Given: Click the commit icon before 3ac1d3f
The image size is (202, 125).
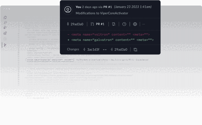Looking at the screenshot, I should (x=84, y=49).
